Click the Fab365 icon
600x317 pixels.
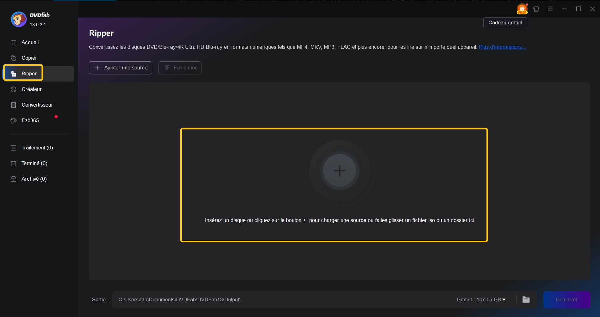pos(13,121)
